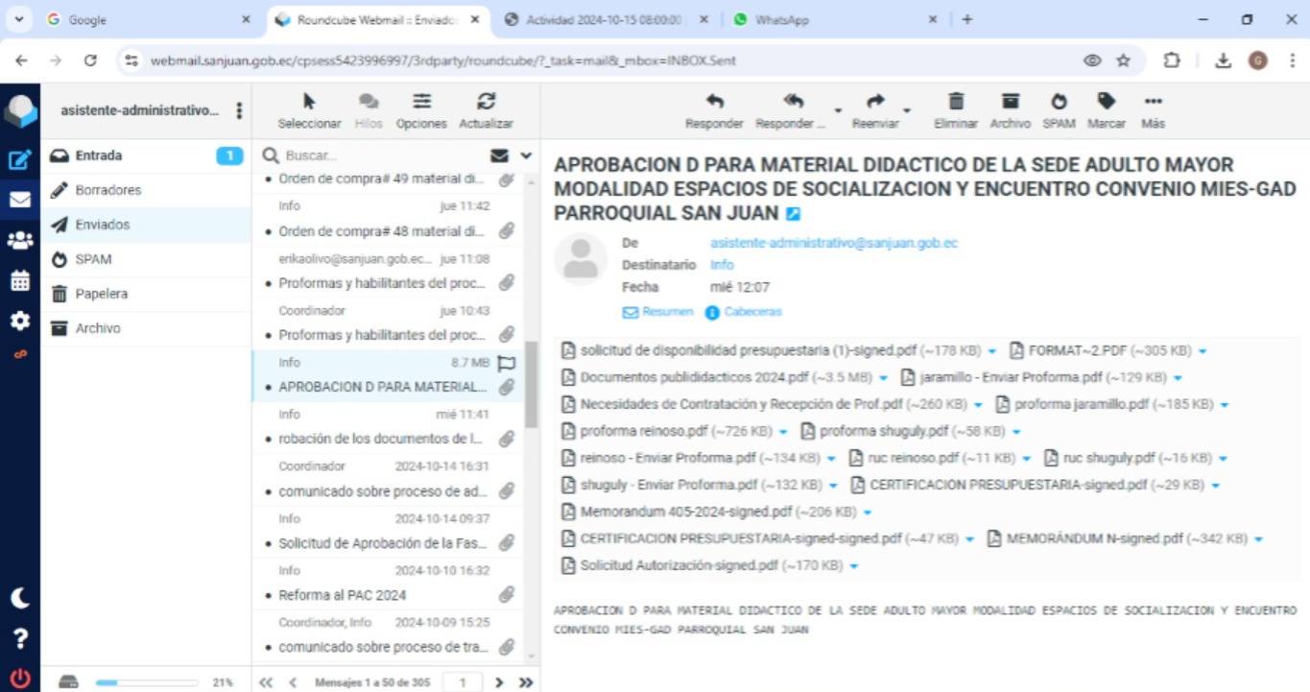Image resolution: width=1310 pixels, height=692 pixels.
Task: Archive message with the Archivo icon
Action: coord(1010,102)
